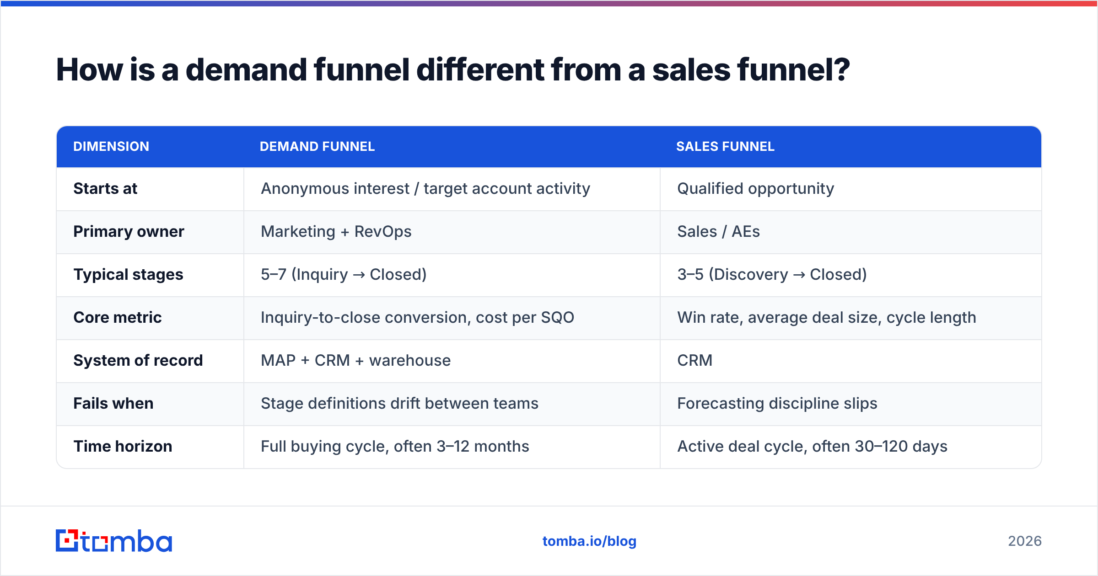
Task: Click the 'Time horizon' row label
Action: pyautogui.click(x=123, y=446)
